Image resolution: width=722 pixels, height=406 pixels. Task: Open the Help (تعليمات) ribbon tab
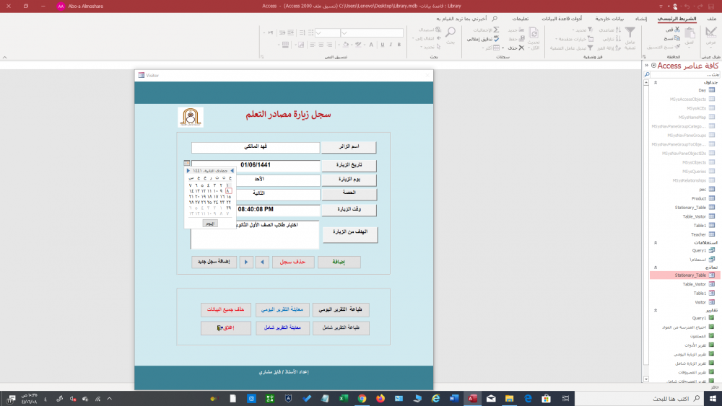[521, 19]
